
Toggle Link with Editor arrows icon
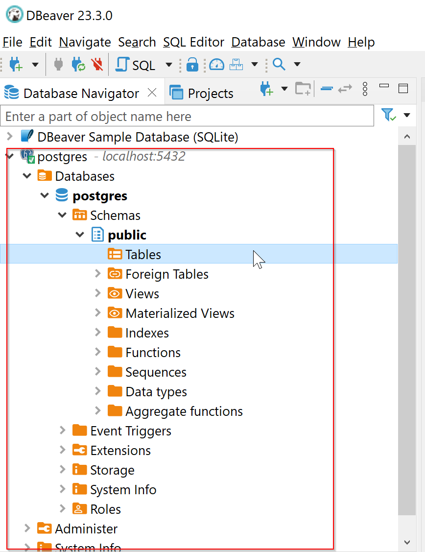coord(345,89)
